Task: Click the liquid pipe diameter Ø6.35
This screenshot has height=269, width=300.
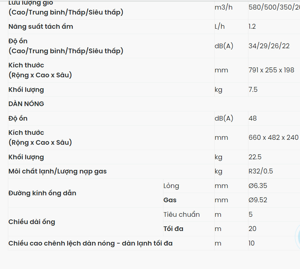Action: click(x=258, y=186)
